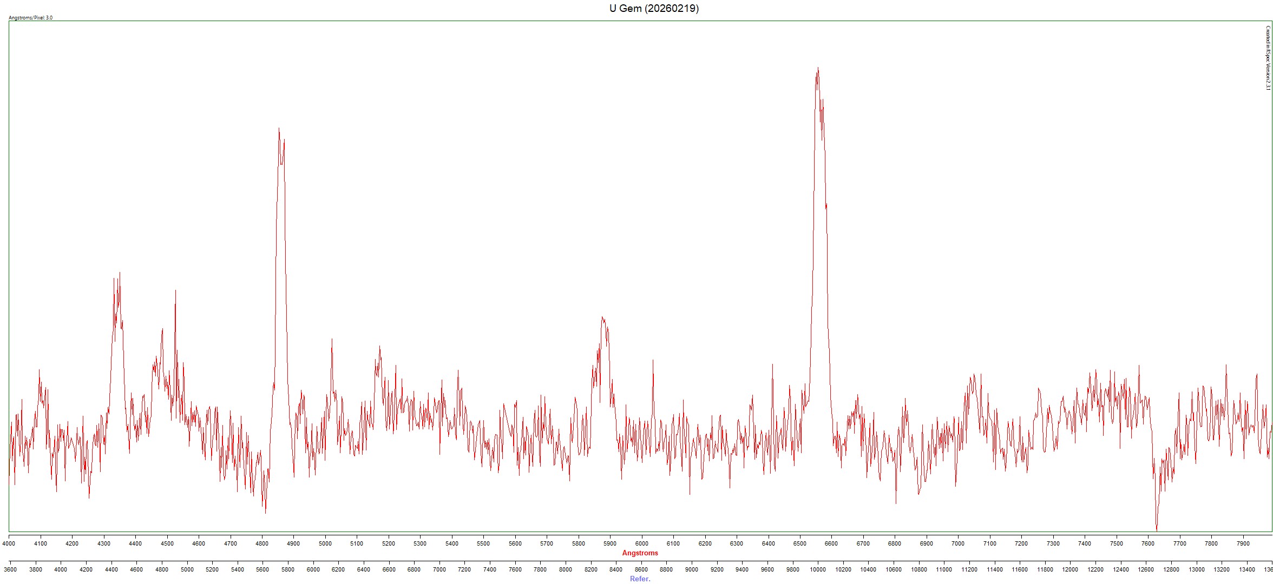The height and width of the screenshot is (584, 1273).
Task: Click the broad peak near 5880 Angstroms
Action: point(602,319)
